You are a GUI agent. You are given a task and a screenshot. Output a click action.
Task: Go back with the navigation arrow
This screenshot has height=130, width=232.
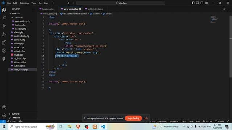pos(69,3)
